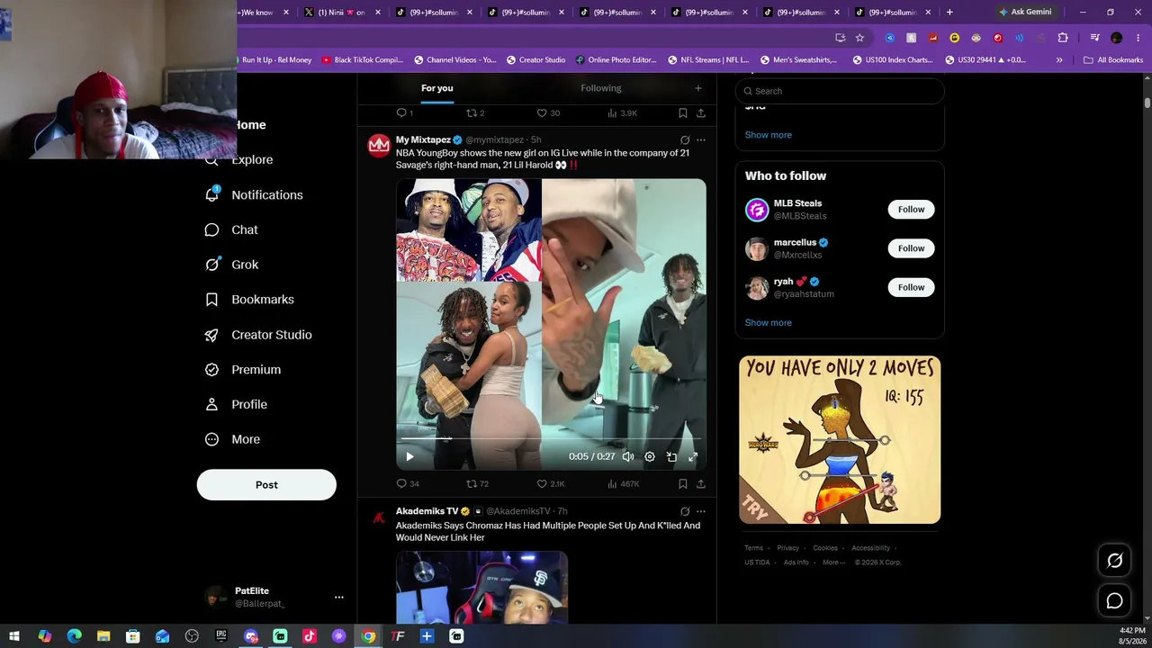Mute the video's audio
Image resolution: width=1152 pixels, height=648 pixels.
(x=628, y=456)
